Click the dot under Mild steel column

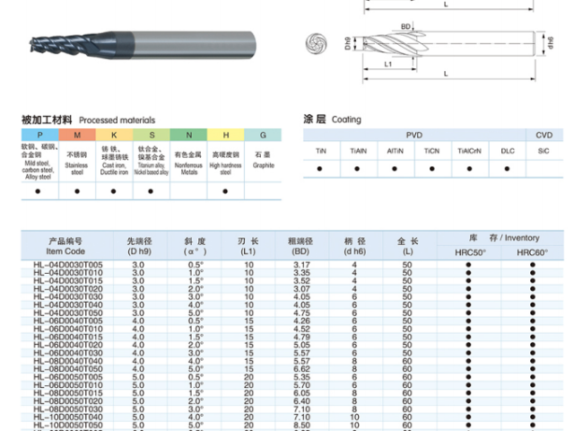[39, 190]
